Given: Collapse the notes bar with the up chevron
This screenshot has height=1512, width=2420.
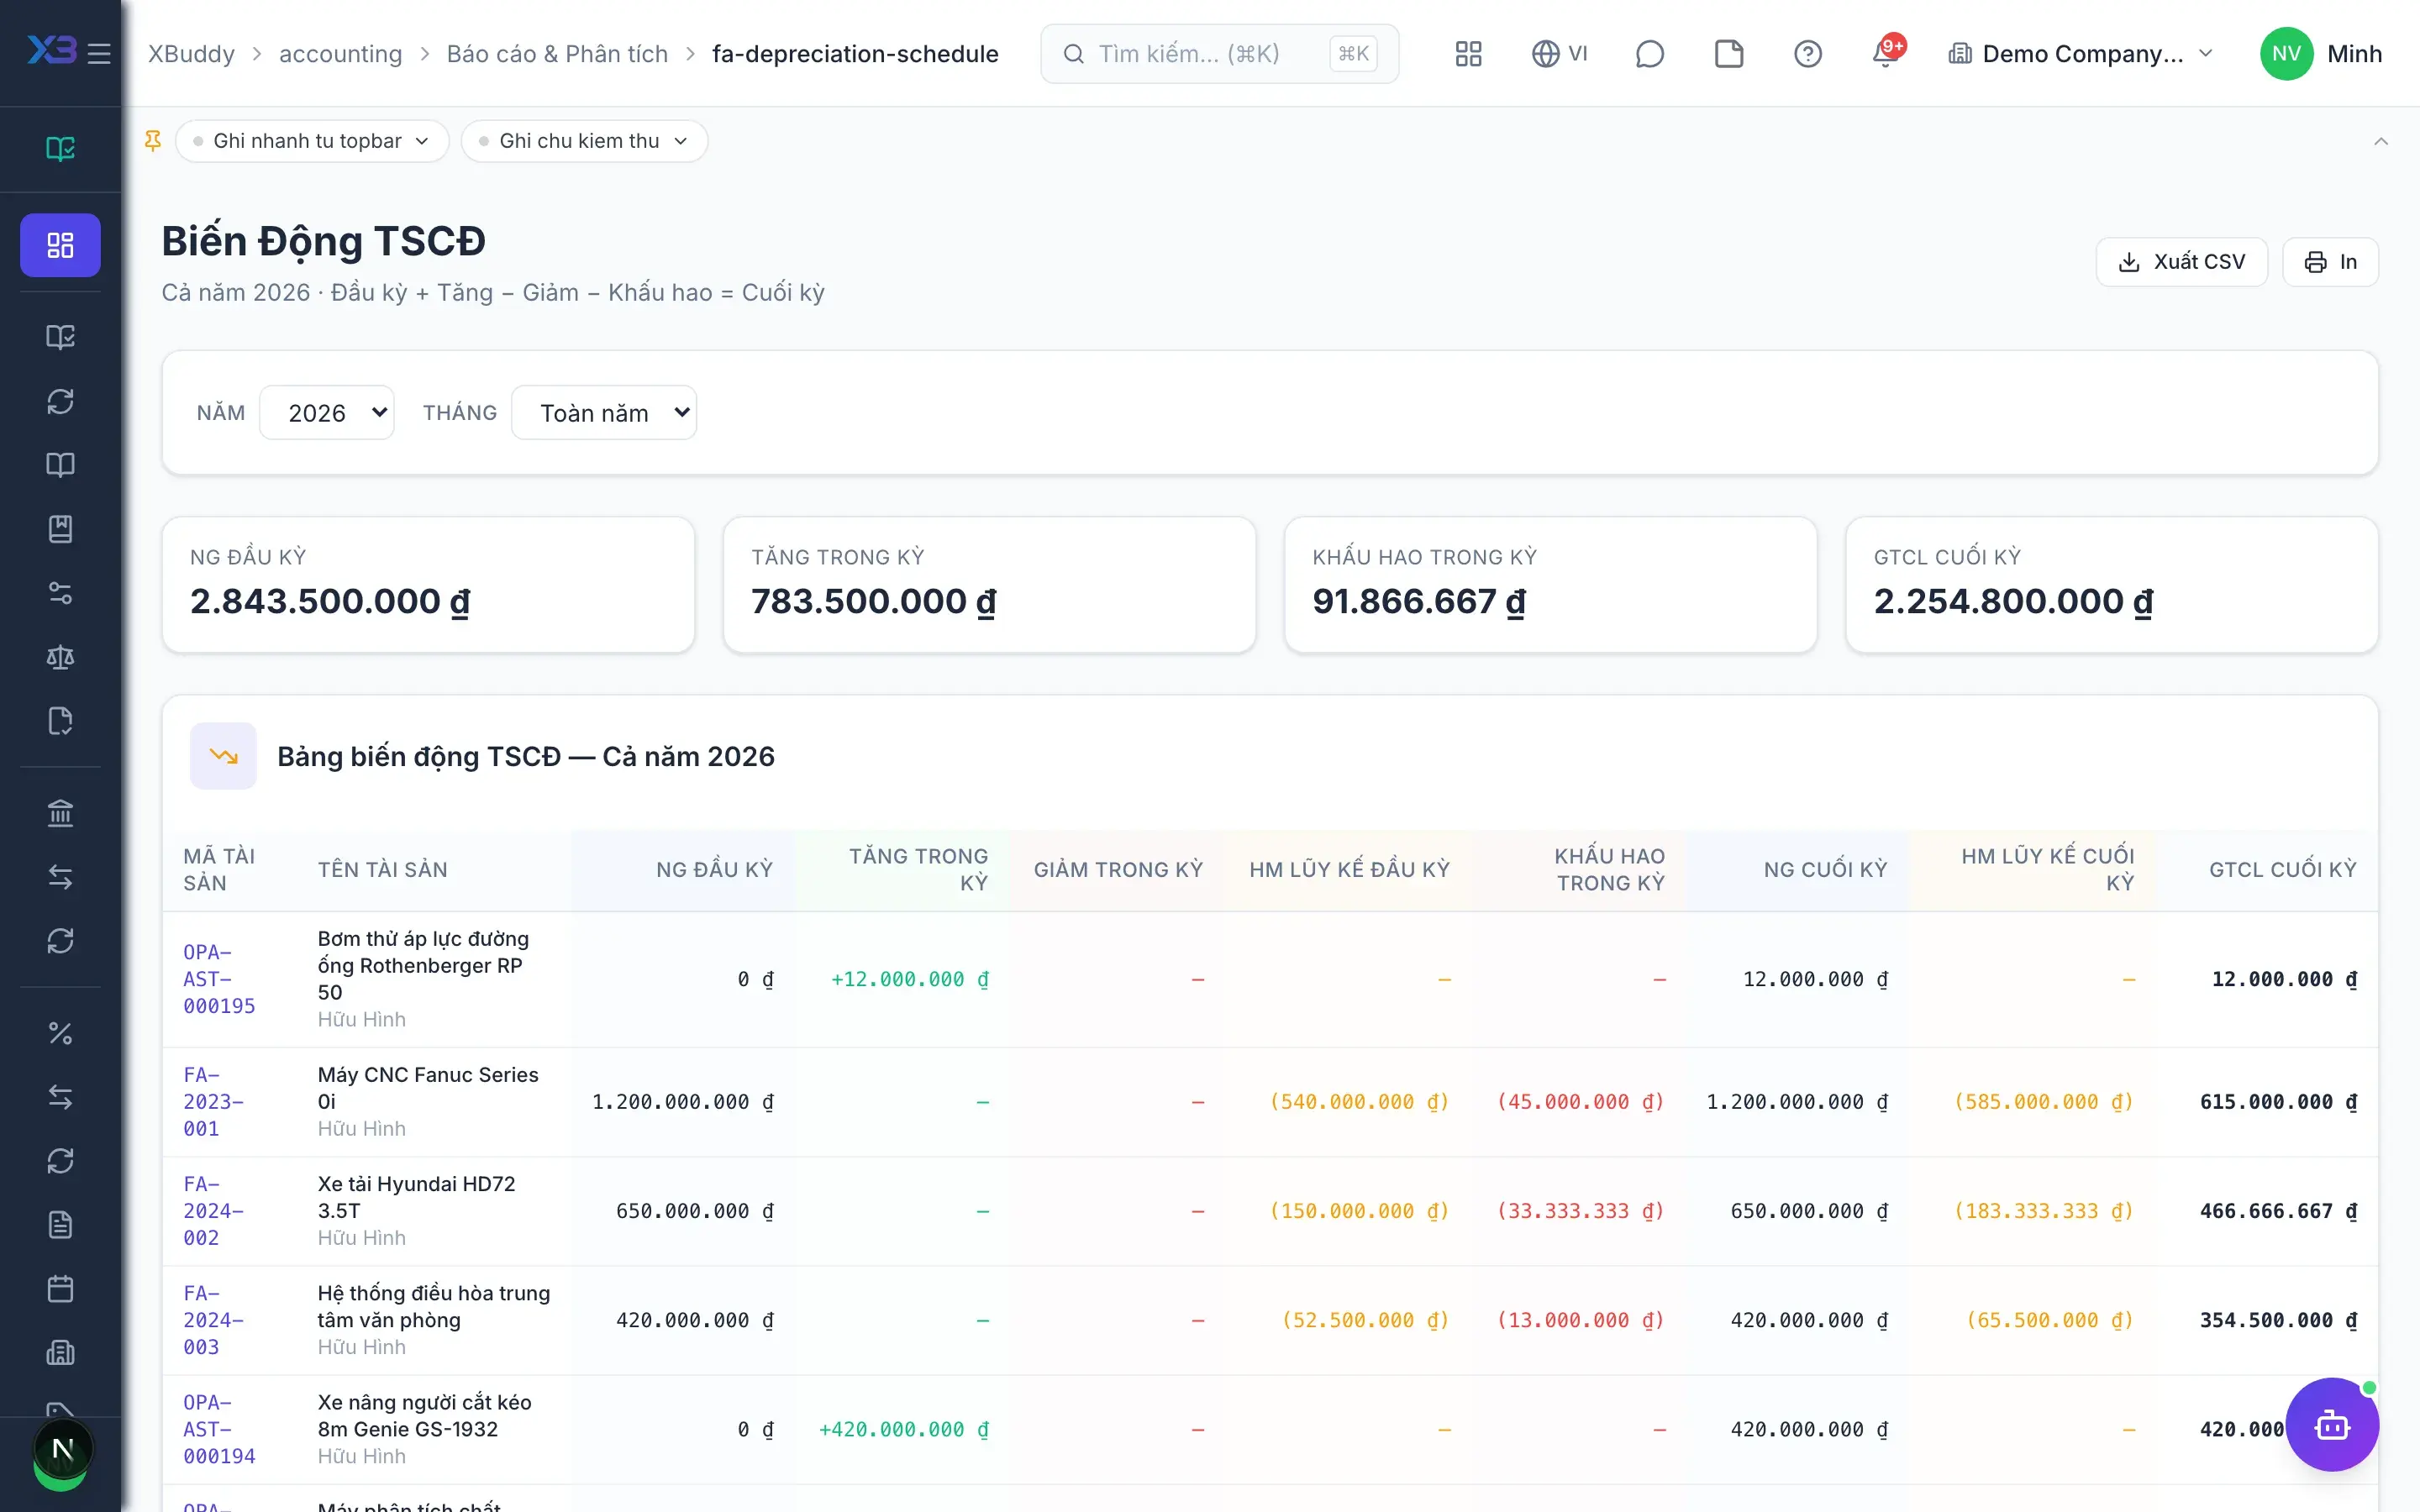Looking at the screenshot, I should (x=2381, y=141).
